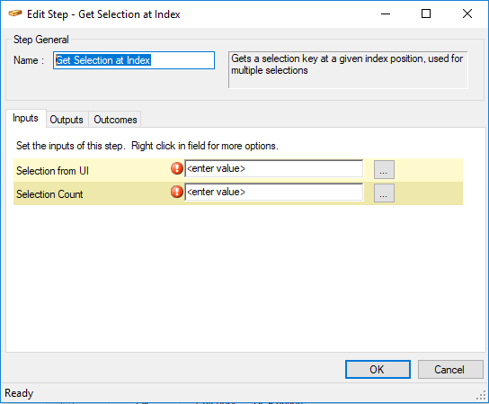Open browse button for Selection Count
489x404 pixels.
[x=384, y=193]
